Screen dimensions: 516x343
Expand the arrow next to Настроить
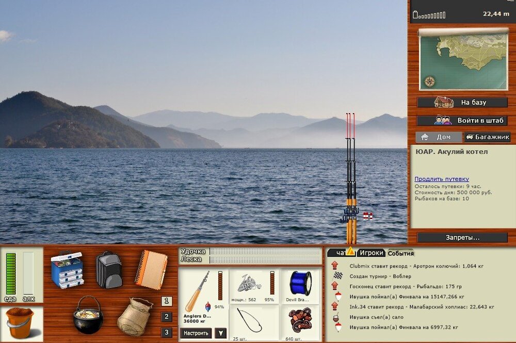(220, 333)
